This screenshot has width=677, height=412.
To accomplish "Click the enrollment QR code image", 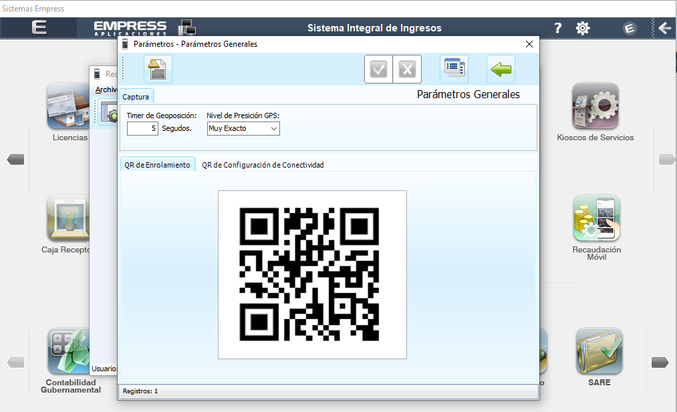I will point(312,274).
